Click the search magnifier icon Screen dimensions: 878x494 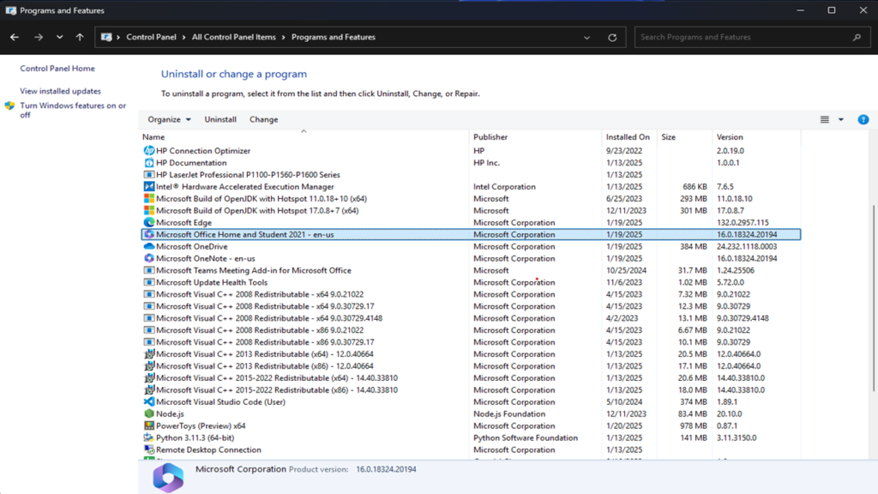[857, 38]
